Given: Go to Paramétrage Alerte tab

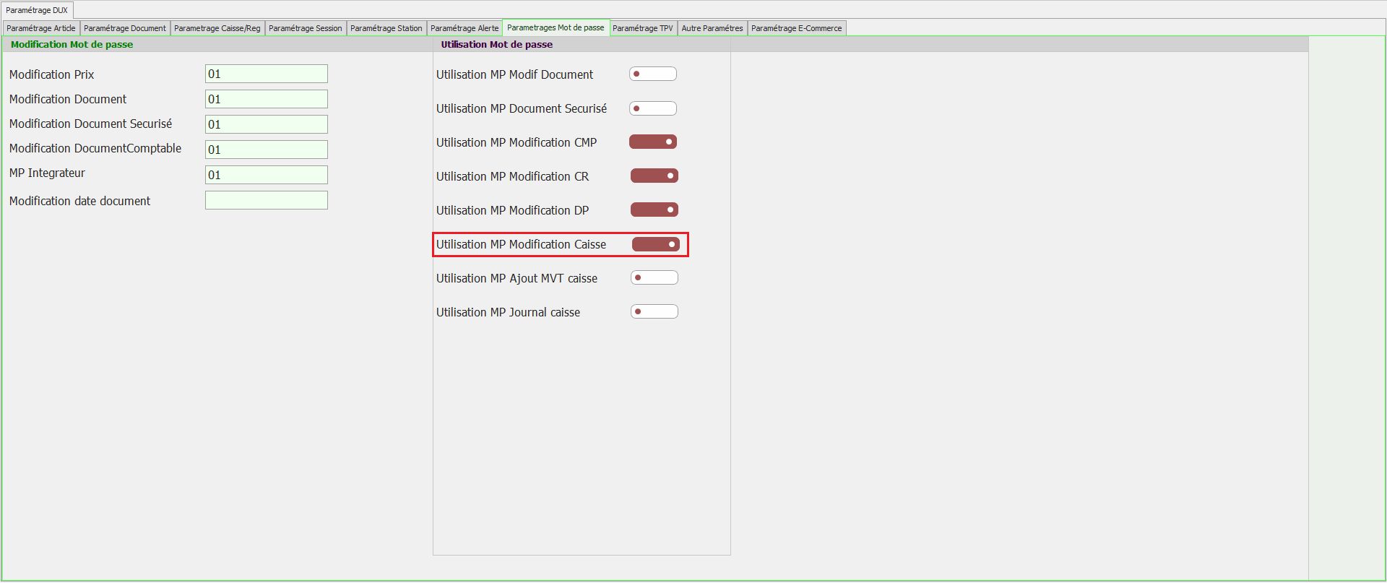Looking at the screenshot, I should coord(465,28).
